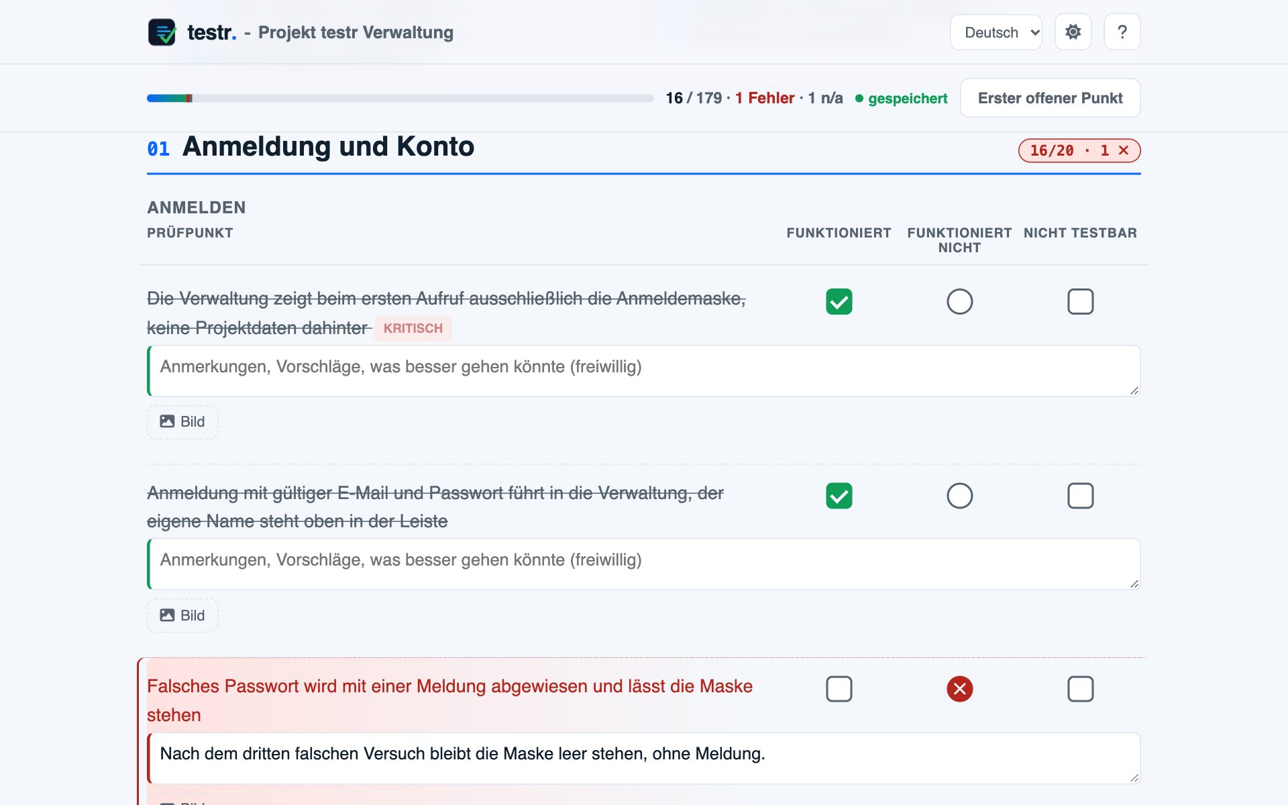The width and height of the screenshot is (1288, 805).
Task: Jump to Erster offener Punkt
Action: (x=1050, y=98)
